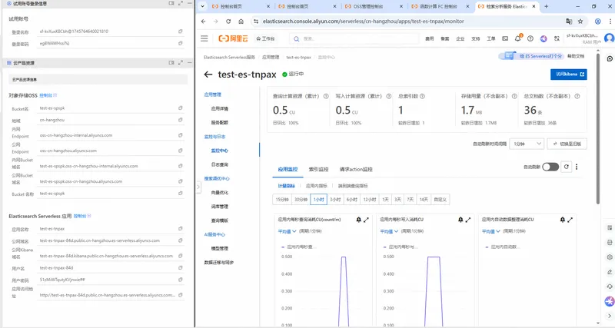This screenshot has width=615, height=328.
Task: Open the help question-mark icon in header
Action: pos(530,38)
